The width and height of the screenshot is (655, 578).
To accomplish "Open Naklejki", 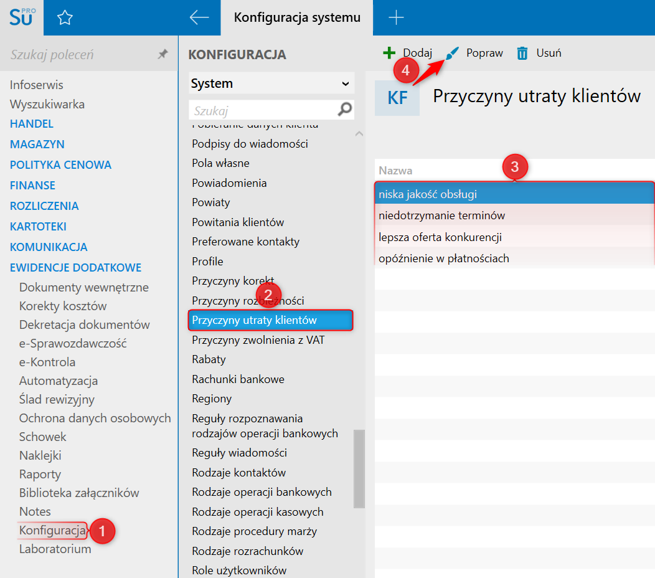I will (x=40, y=455).
